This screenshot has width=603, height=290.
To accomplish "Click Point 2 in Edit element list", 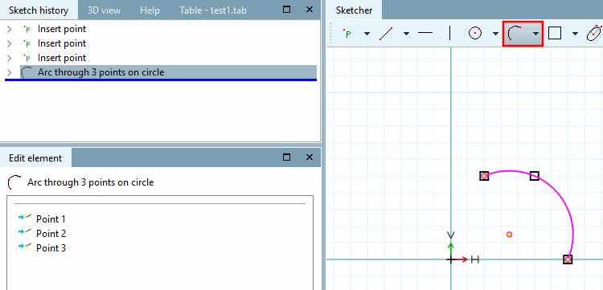I will [51, 234].
